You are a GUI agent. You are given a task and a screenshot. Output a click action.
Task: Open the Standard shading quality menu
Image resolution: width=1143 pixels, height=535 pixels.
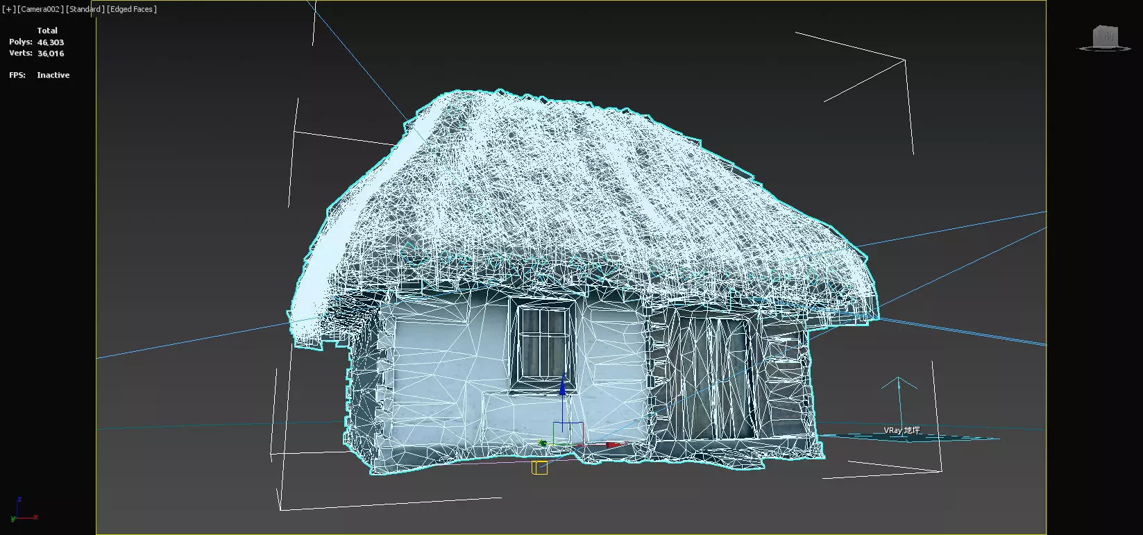click(x=85, y=9)
